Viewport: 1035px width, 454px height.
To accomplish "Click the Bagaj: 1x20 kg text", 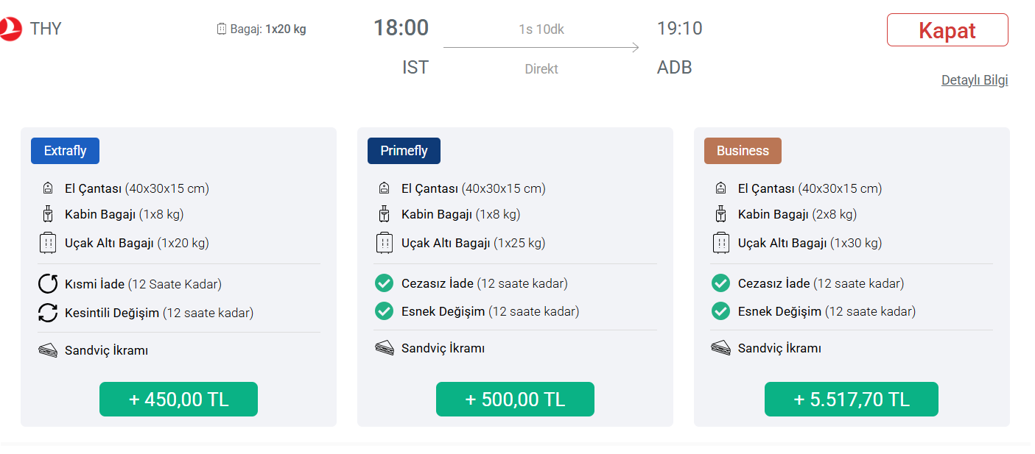I will coord(268,29).
